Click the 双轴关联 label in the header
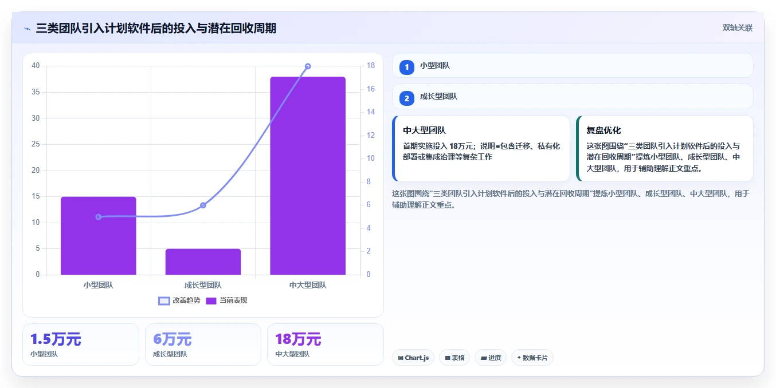 pyautogui.click(x=737, y=28)
